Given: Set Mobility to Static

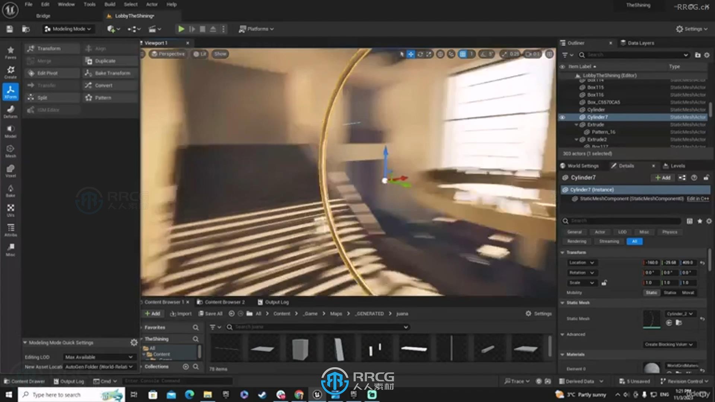Looking at the screenshot, I should [x=651, y=293].
